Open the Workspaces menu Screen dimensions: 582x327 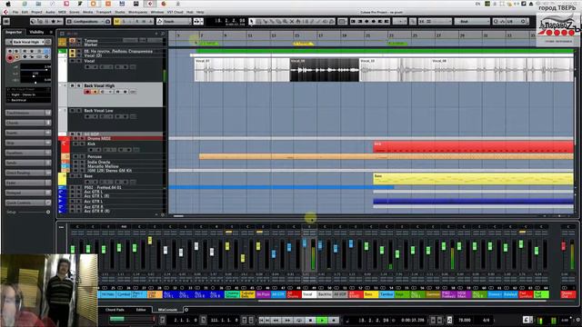(137, 12)
